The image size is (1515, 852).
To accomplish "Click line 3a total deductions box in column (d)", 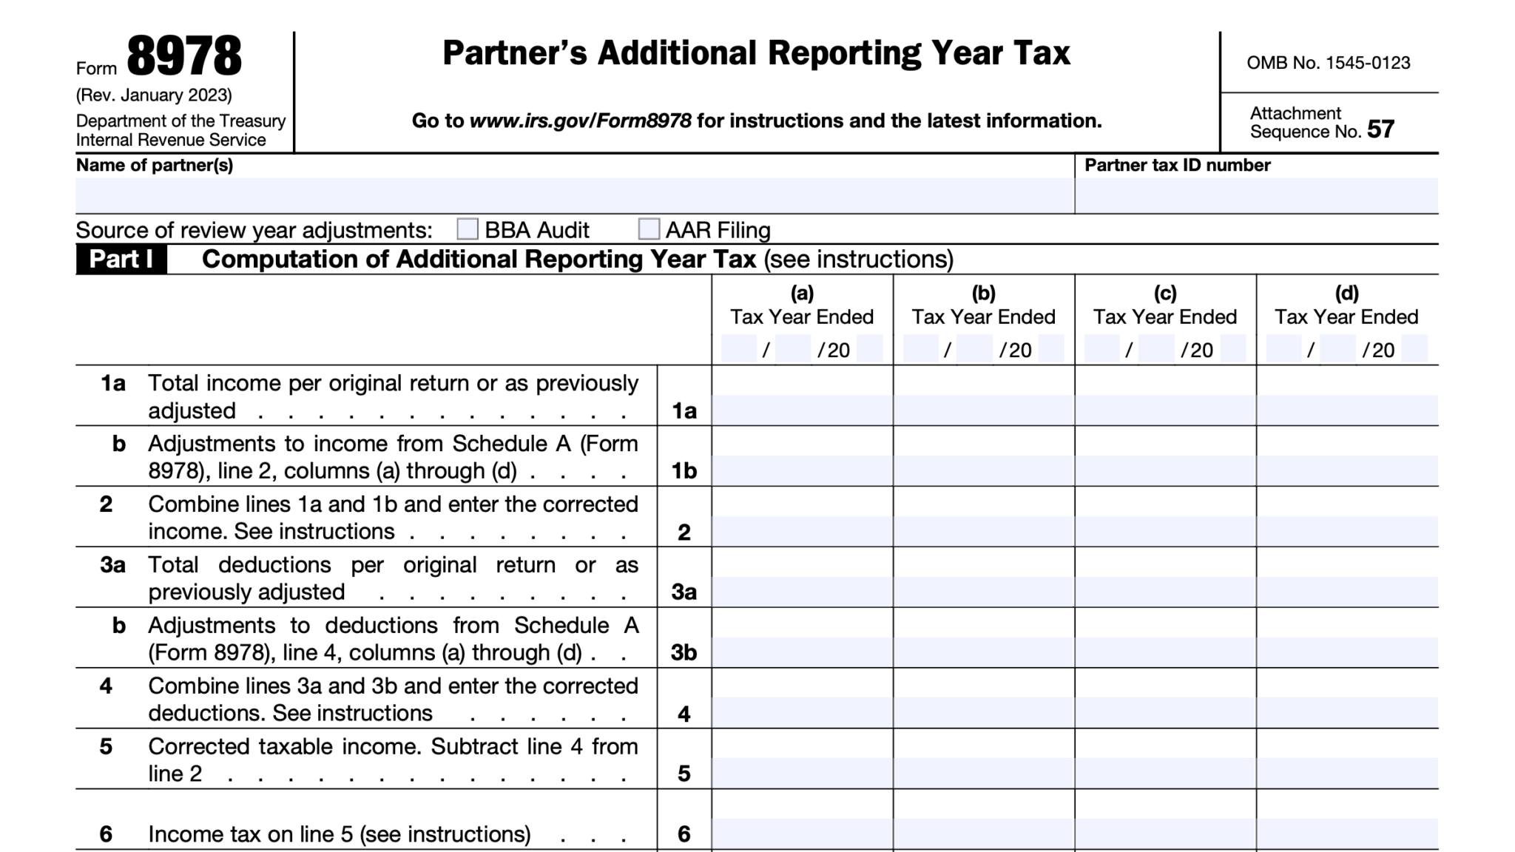I will click(1346, 589).
